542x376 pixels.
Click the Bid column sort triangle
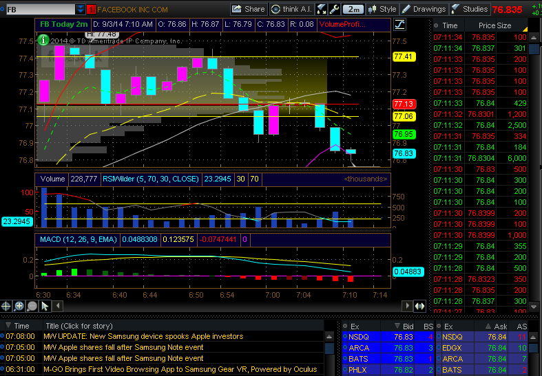(397, 326)
